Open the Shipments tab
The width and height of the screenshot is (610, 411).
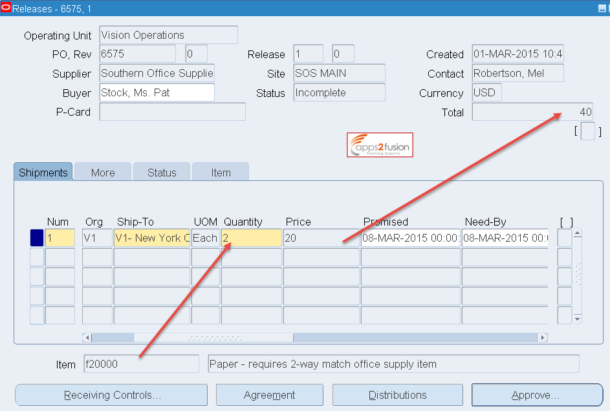pos(43,172)
